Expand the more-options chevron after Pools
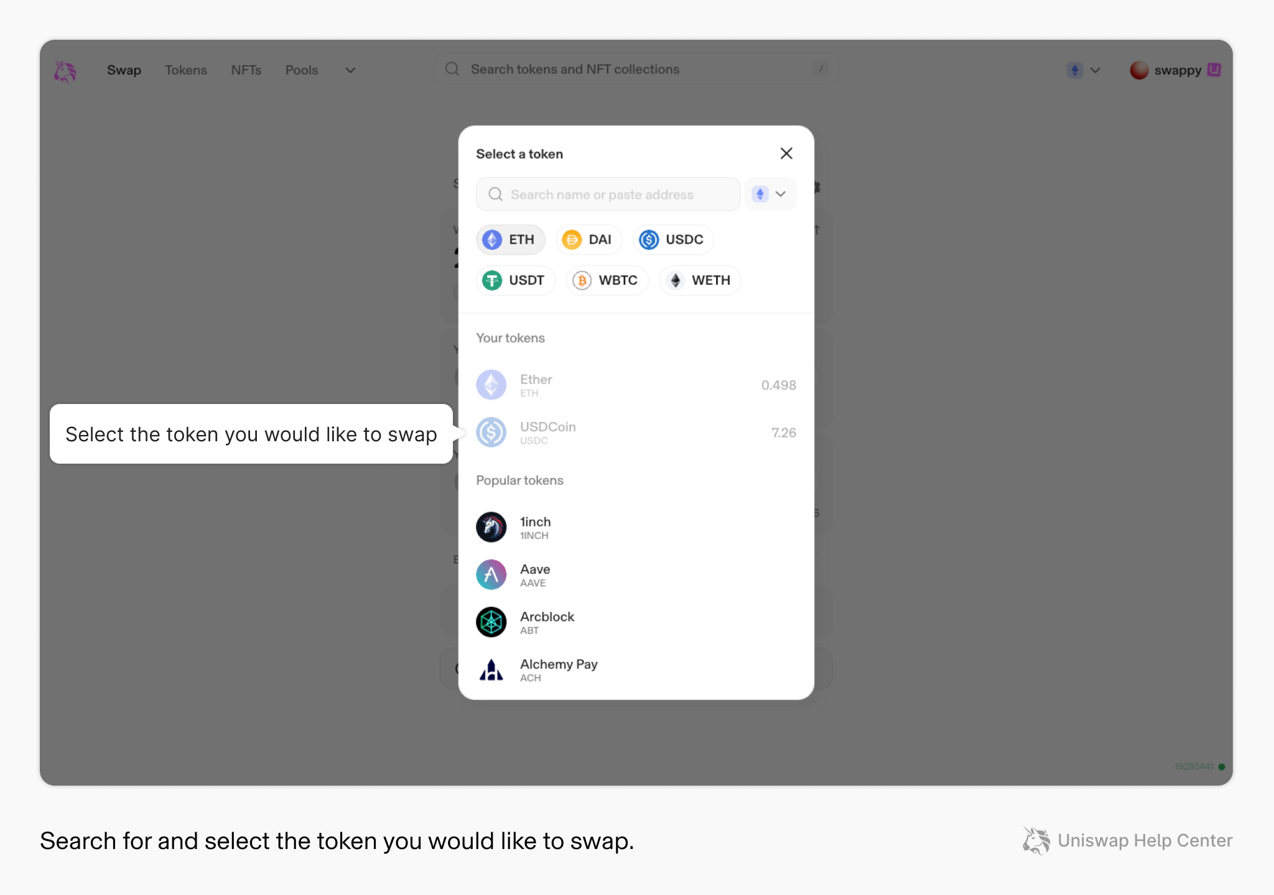The height and width of the screenshot is (895, 1274). tap(350, 70)
